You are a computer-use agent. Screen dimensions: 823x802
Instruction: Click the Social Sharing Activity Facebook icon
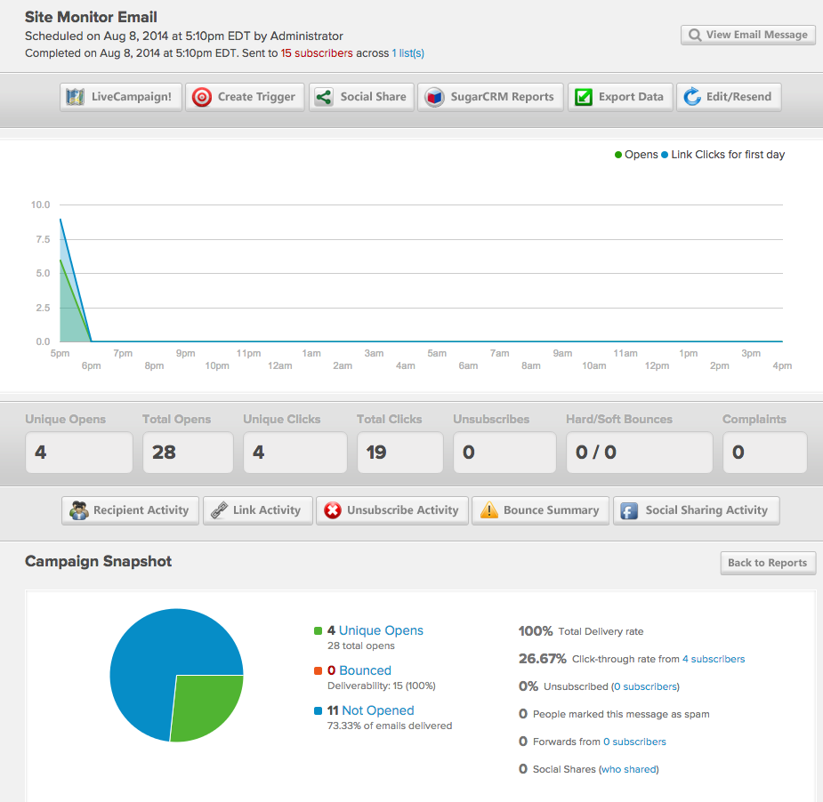pos(629,511)
